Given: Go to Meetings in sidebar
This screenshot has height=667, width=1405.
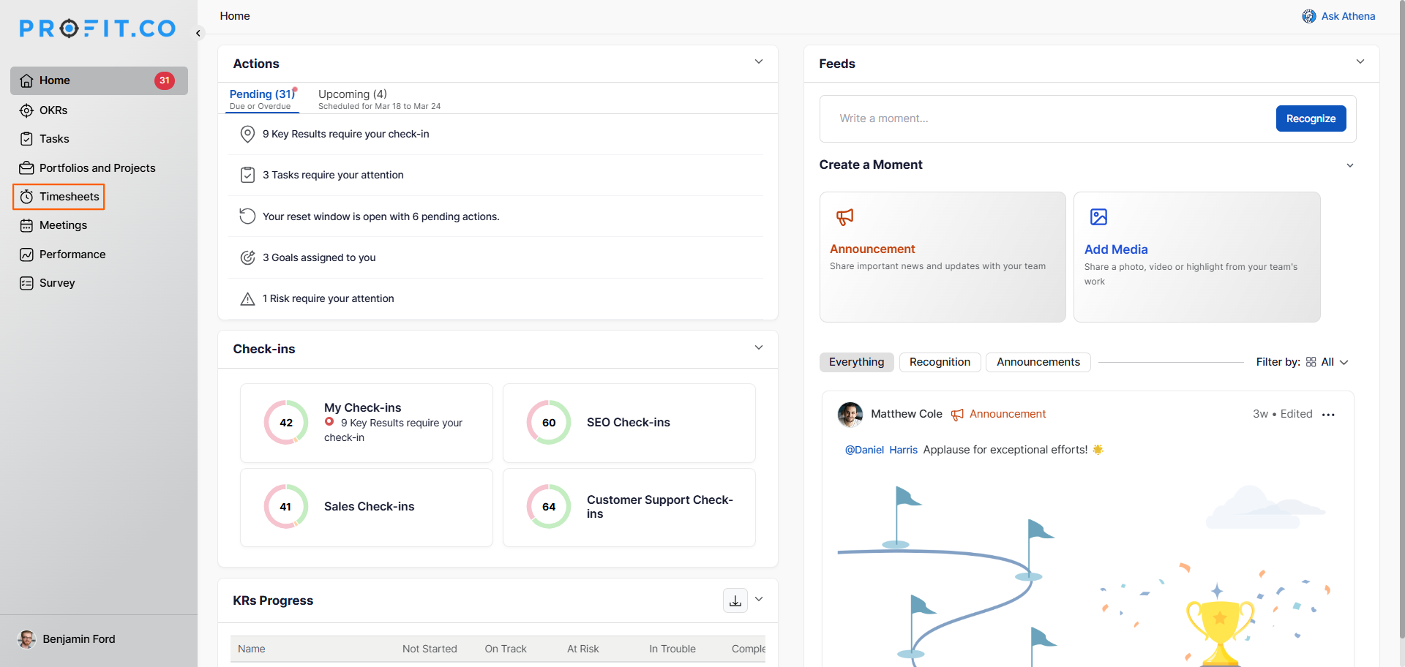Looking at the screenshot, I should [x=62, y=225].
